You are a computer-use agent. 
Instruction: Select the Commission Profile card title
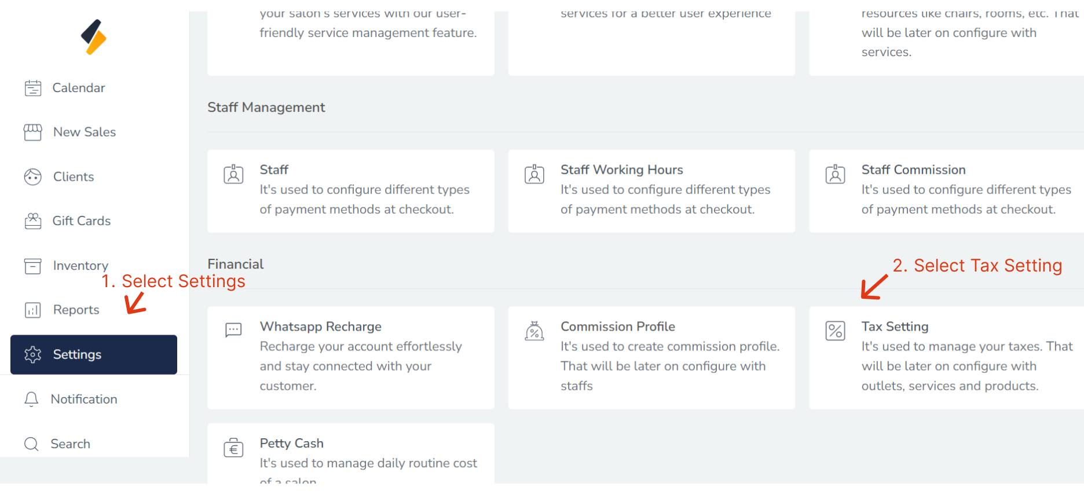[617, 327]
